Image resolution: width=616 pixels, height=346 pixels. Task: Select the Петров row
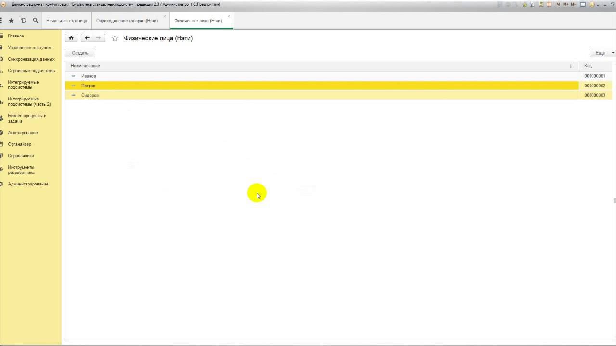322,86
